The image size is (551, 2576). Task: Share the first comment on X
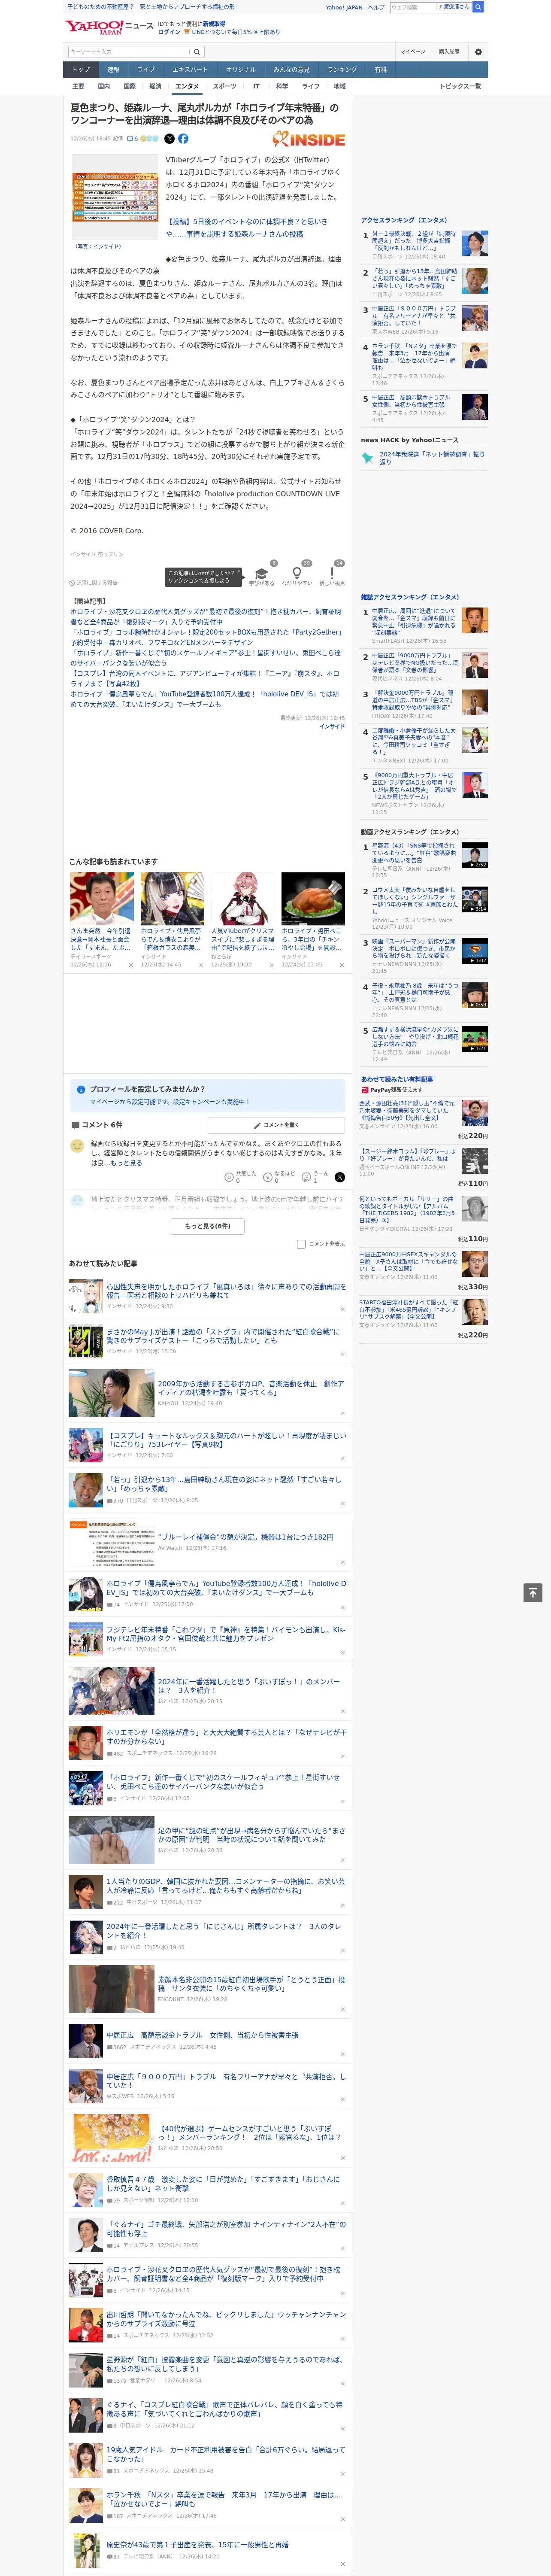[339, 1177]
